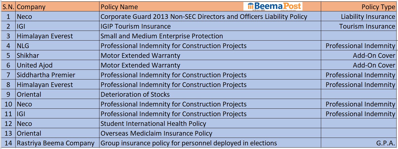Click the Liability Insurance type cell
The image size is (398, 149).
[368, 17]
